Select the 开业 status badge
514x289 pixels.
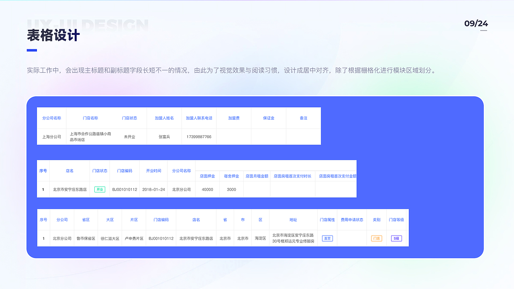[x=100, y=189]
